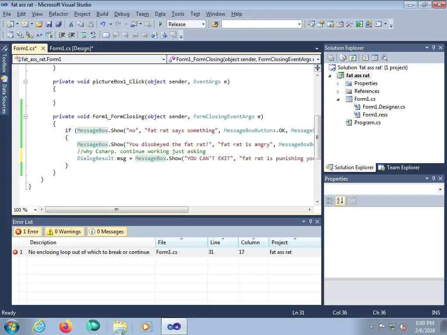Image resolution: width=447 pixels, height=335 pixels.
Task: Click the Add New Item toolbar icon
Action: (25, 24)
